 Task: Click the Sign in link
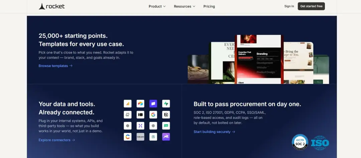289,6
